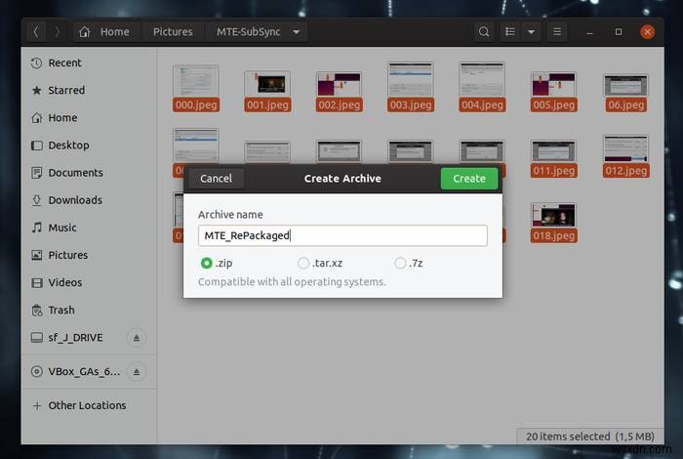Close the Files window
This screenshot has width=683, height=459.
[647, 32]
